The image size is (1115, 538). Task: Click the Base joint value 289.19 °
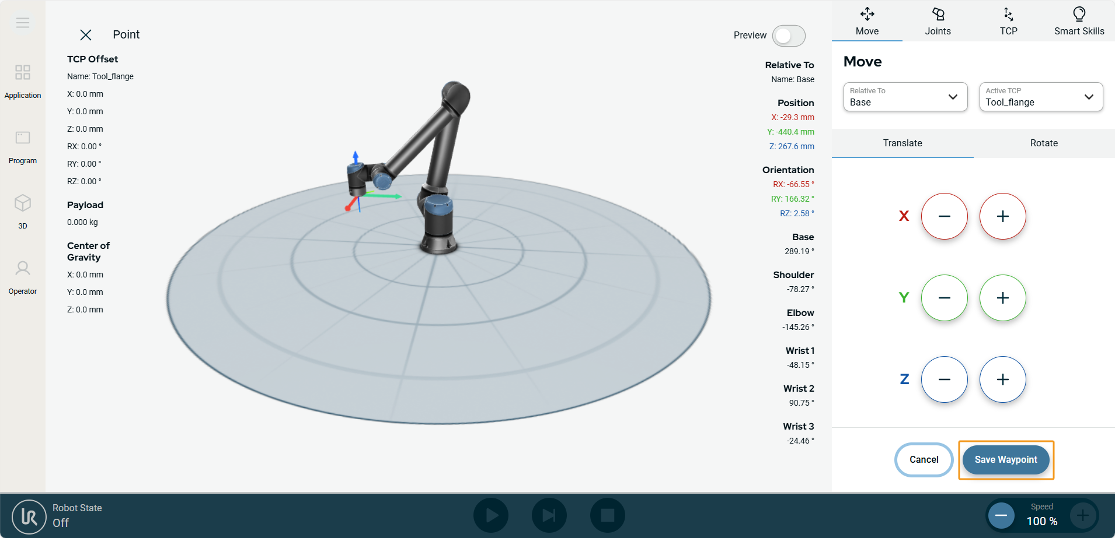(799, 251)
